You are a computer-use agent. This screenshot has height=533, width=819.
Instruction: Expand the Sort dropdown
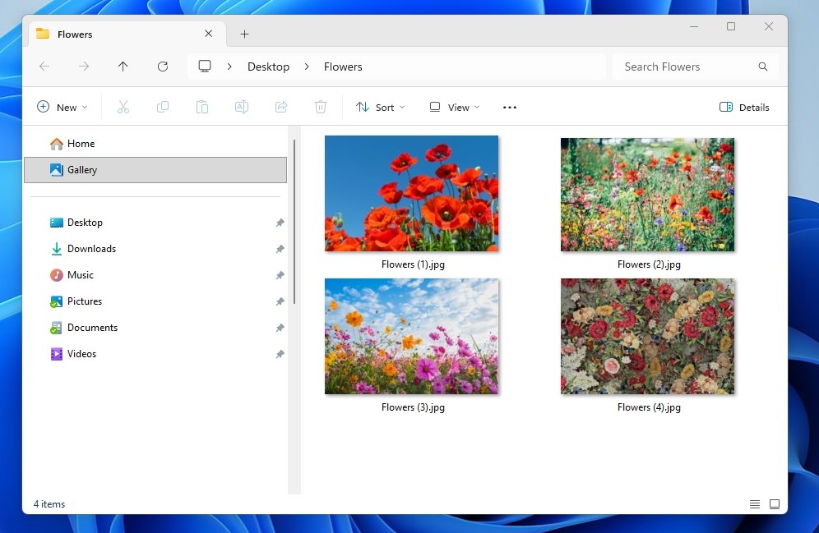coord(381,107)
